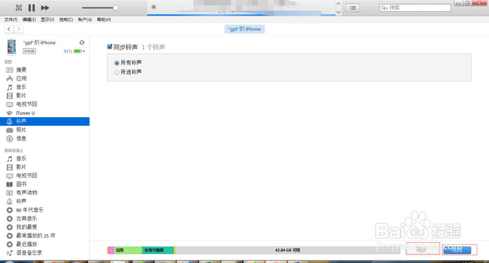Click the 完成 button

tap(457, 250)
